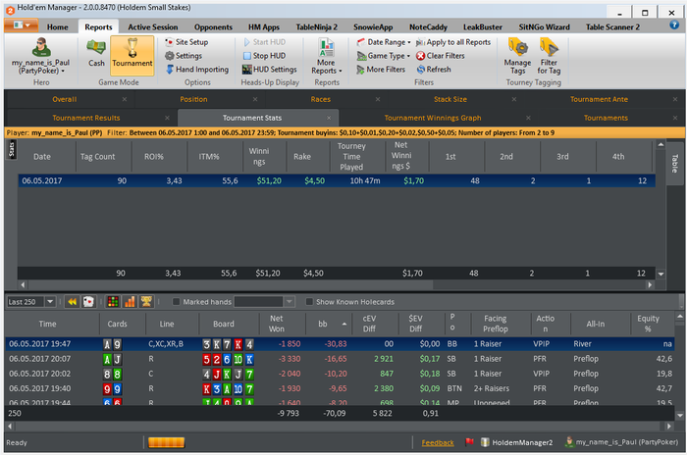Viewport: 687px width, 455px height.
Task: Open Manage Tags
Action: [x=517, y=56]
